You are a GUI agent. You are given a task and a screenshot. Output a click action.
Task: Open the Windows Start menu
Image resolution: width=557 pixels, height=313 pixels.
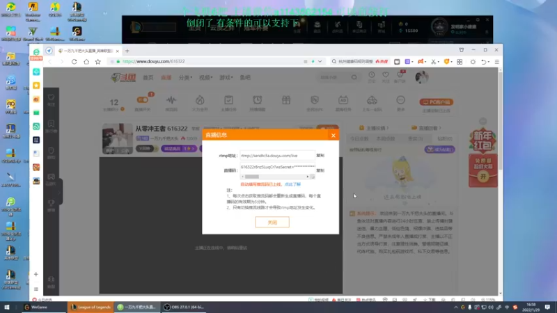[7, 307]
